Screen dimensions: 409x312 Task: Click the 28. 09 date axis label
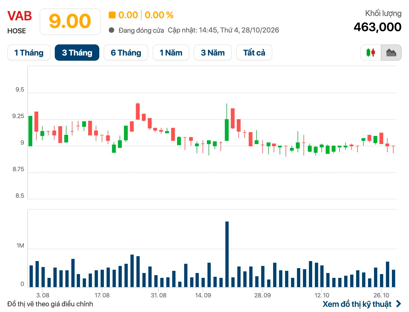(x=263, y=295)
